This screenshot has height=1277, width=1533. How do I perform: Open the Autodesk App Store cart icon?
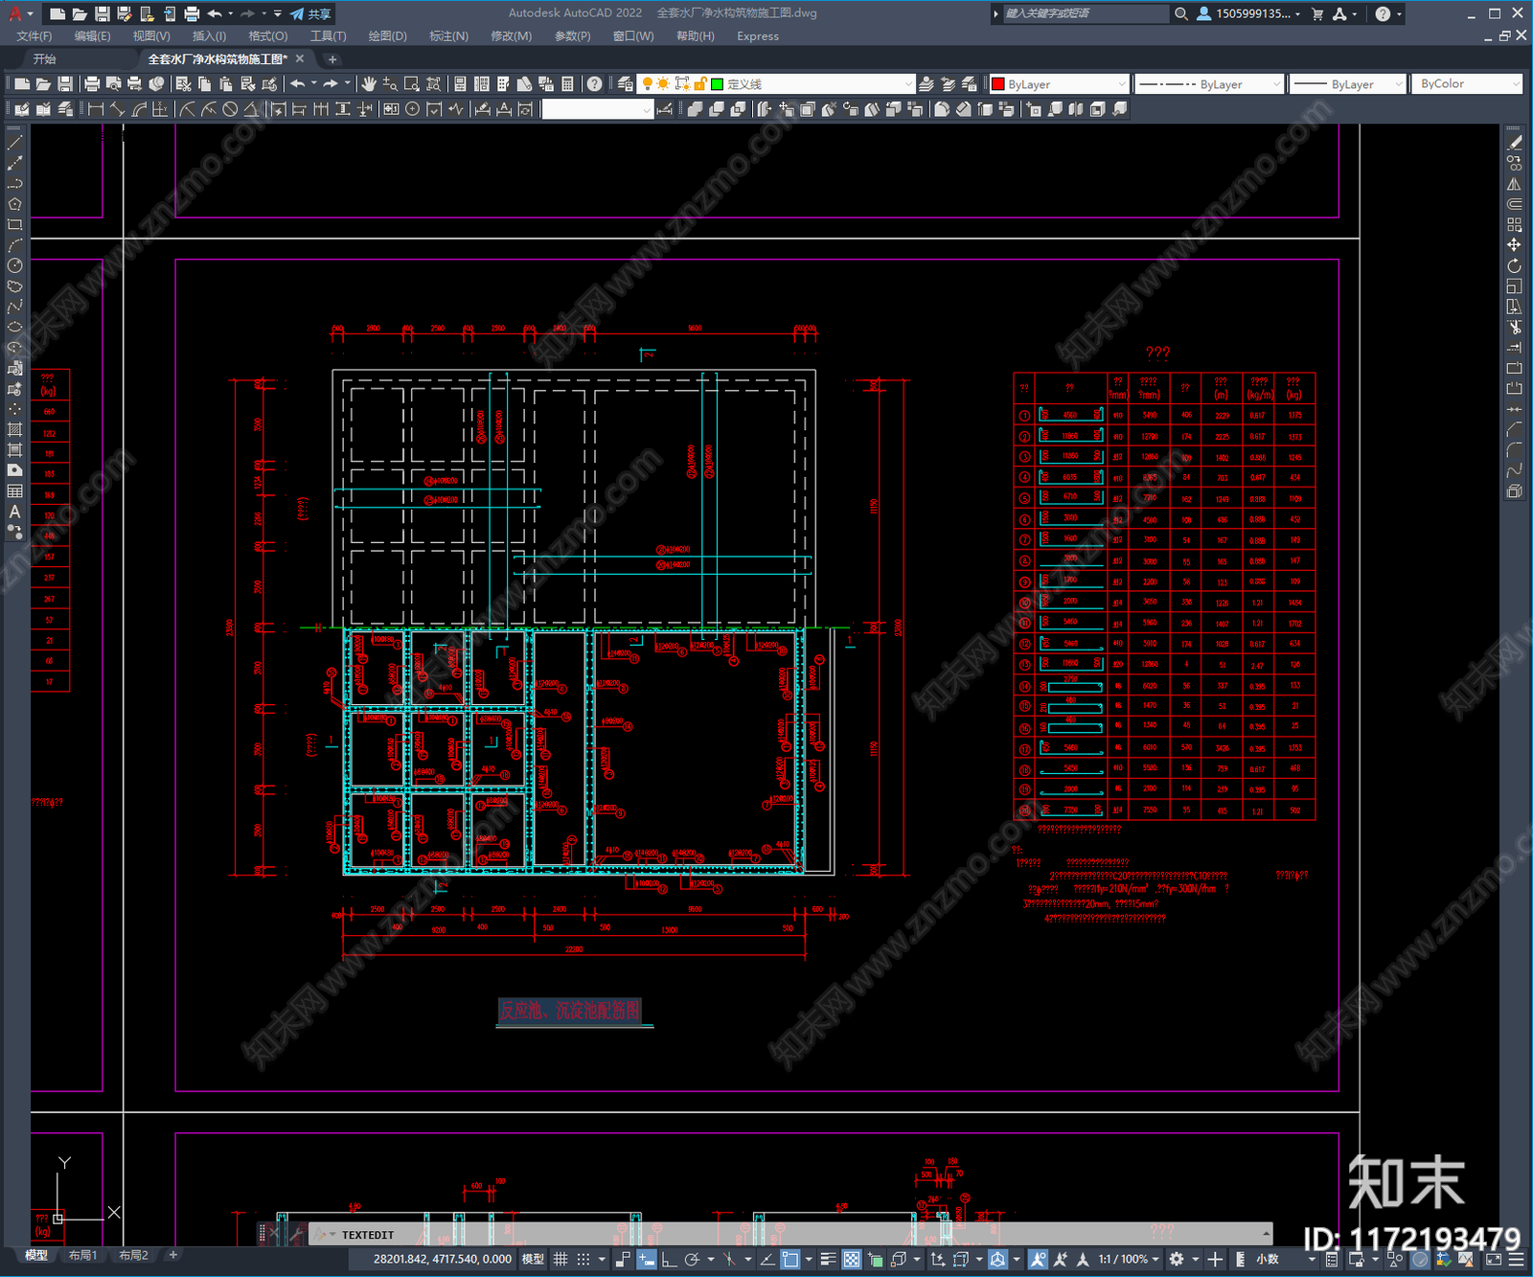point(1317,13)
